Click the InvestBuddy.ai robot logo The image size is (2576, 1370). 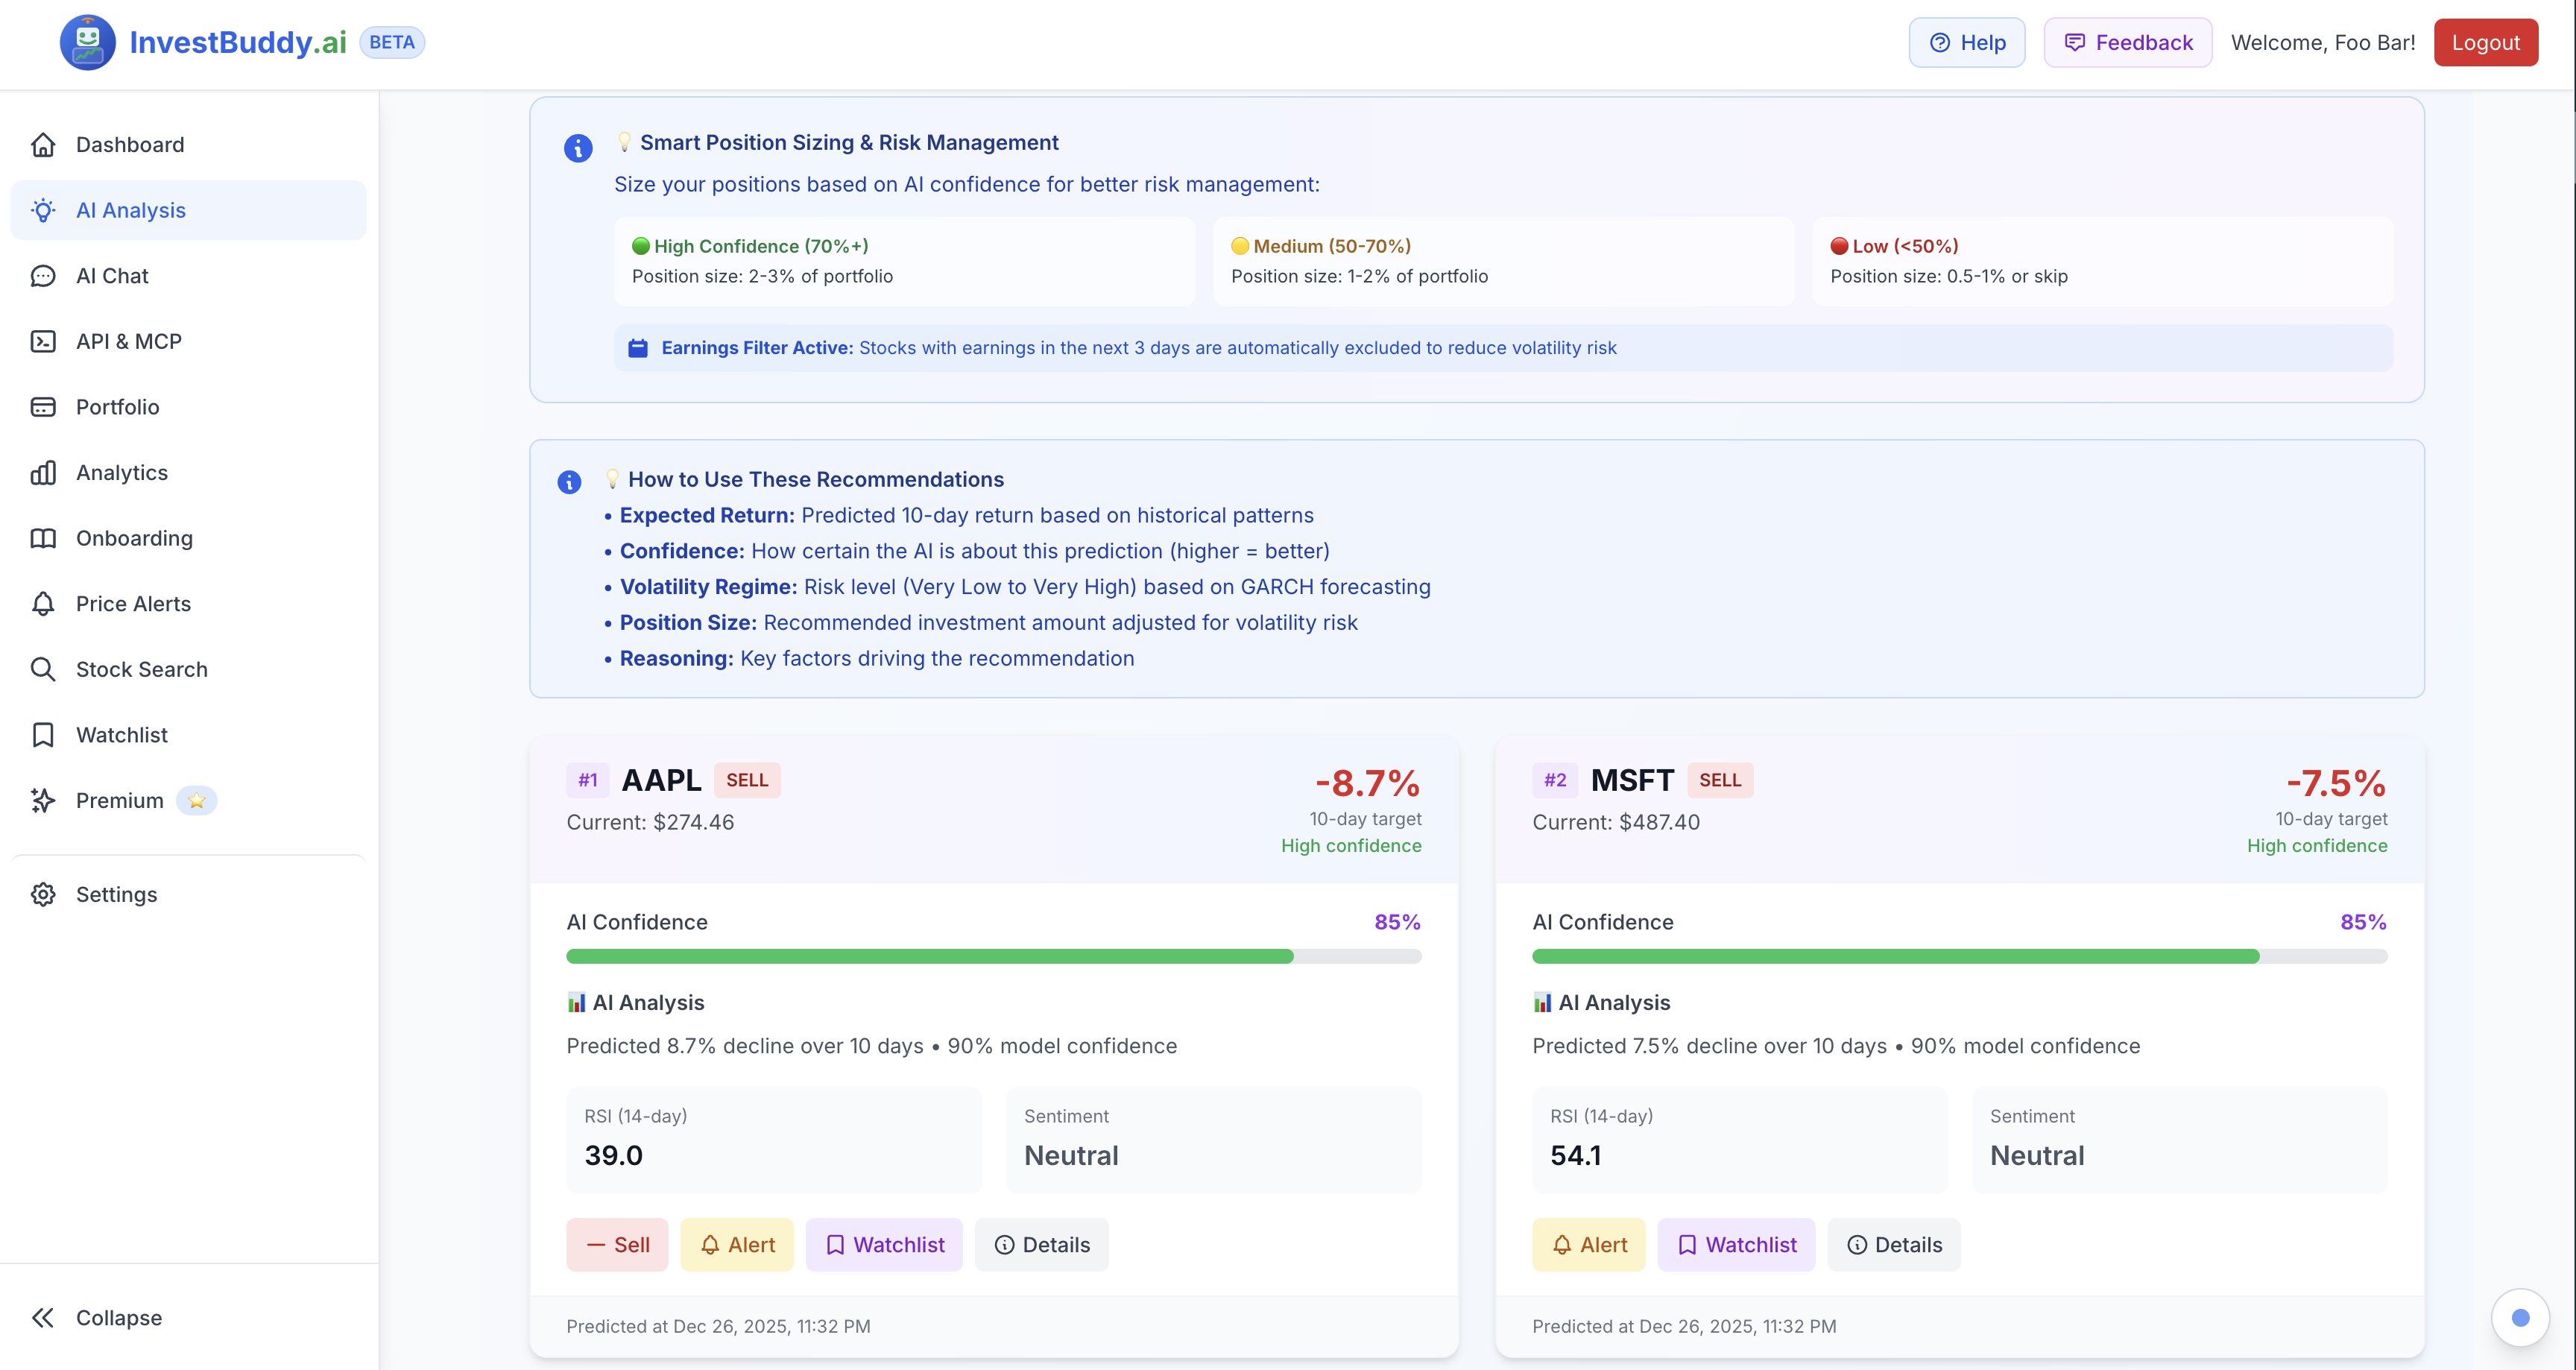[x=88, y=42]
